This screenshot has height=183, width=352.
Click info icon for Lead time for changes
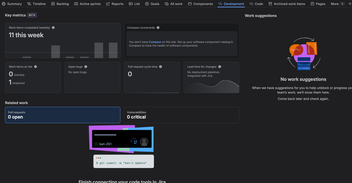219,67
